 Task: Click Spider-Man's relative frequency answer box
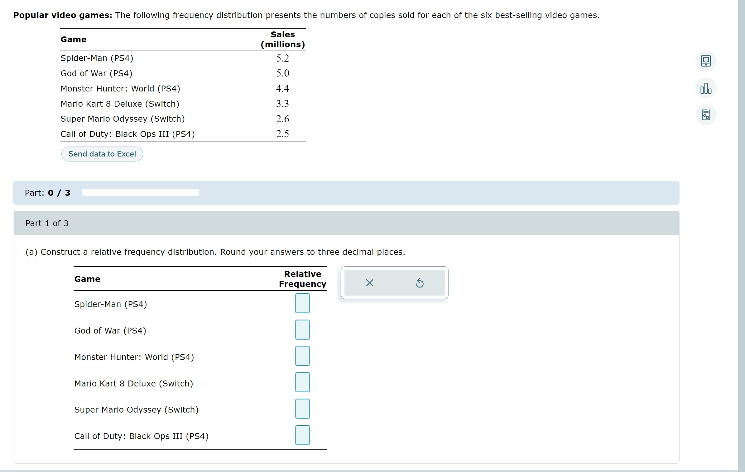(302, 303)
